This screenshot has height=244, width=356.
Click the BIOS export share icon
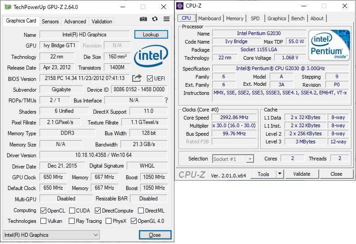(x=137, y=78)
